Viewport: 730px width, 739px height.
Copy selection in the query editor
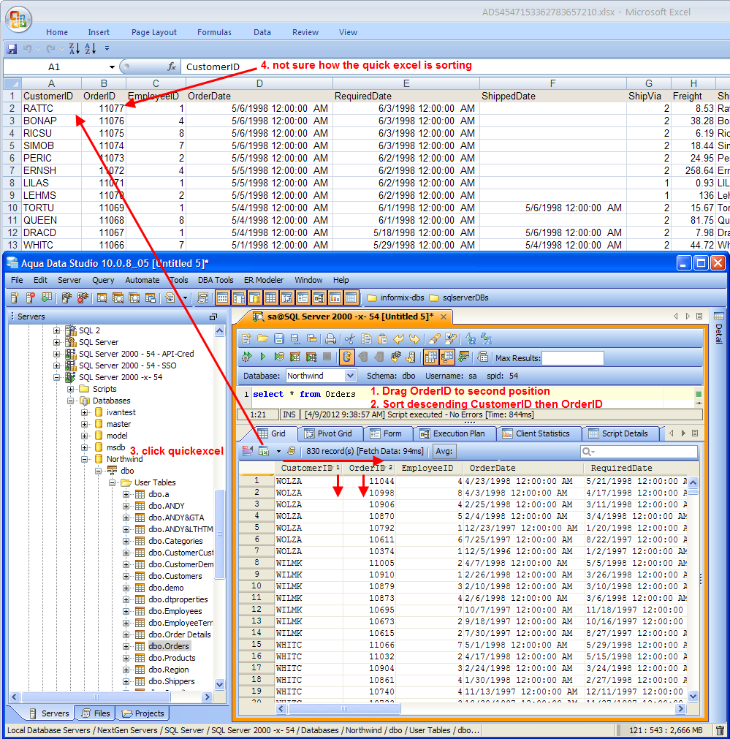coord(366,339)
